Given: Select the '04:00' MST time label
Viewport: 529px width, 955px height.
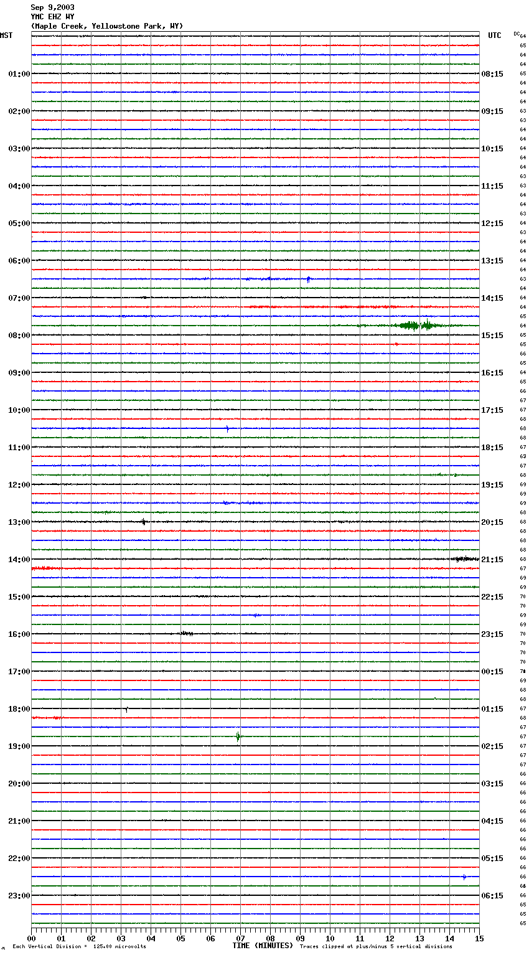Looking at the screenshot, I should click(x=19, y=186).
